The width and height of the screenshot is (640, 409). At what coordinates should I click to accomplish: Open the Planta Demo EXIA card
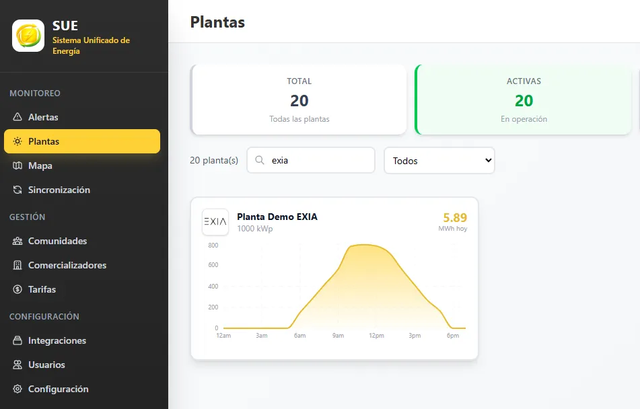click(334, 277)
